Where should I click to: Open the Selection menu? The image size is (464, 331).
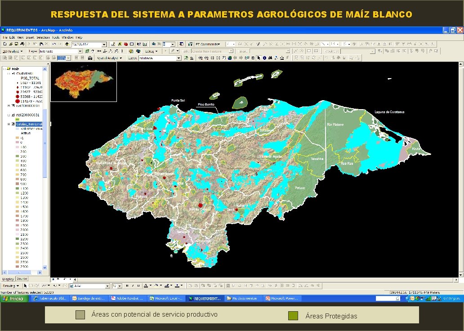[x=43, y=37]
